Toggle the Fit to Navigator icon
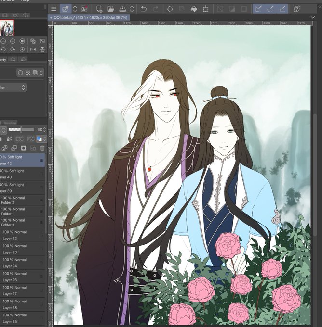This screenshot has width=322, height=327. point(33,41)
